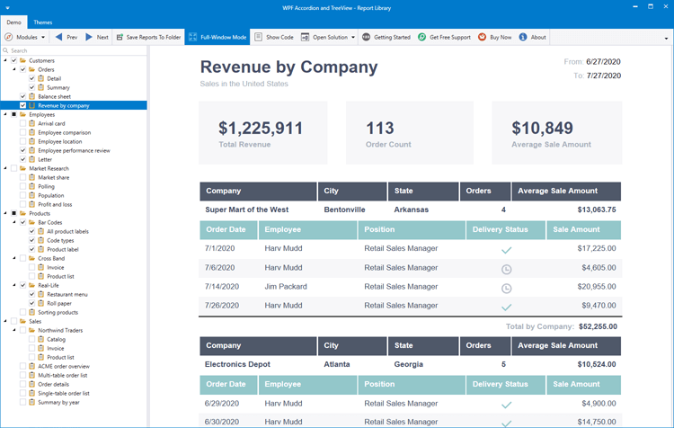The image size is (674, 428).
Task: Click the Prev arrow icon
Action: (x=58, y=38)
